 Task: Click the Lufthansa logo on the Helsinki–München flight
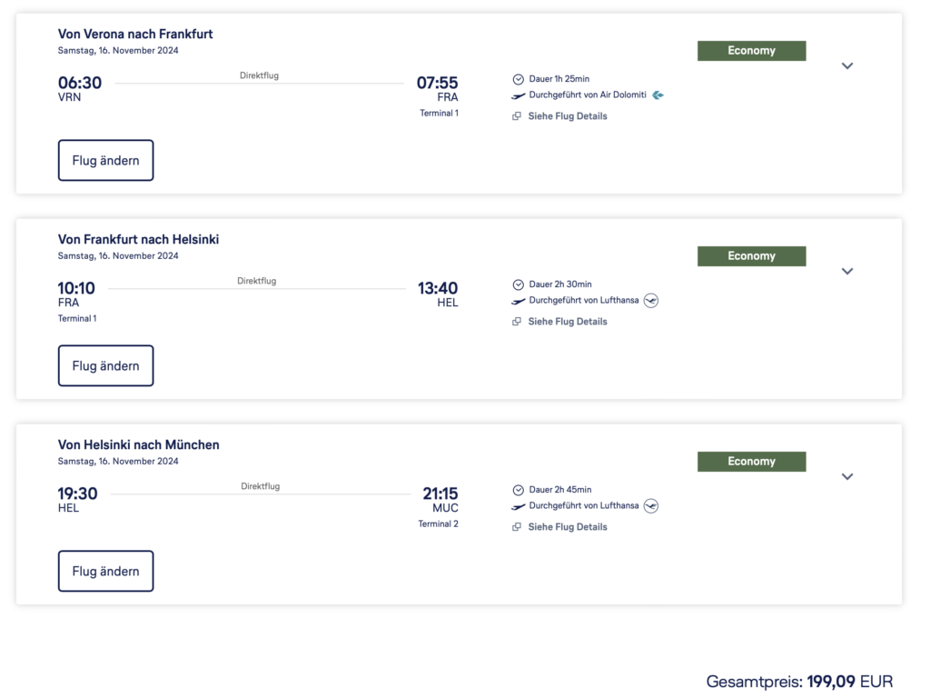click(x=650, y=505)
